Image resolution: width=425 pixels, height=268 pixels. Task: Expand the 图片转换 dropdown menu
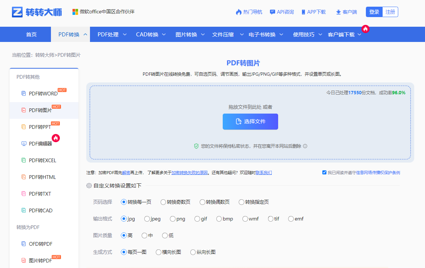pos(203,35)
